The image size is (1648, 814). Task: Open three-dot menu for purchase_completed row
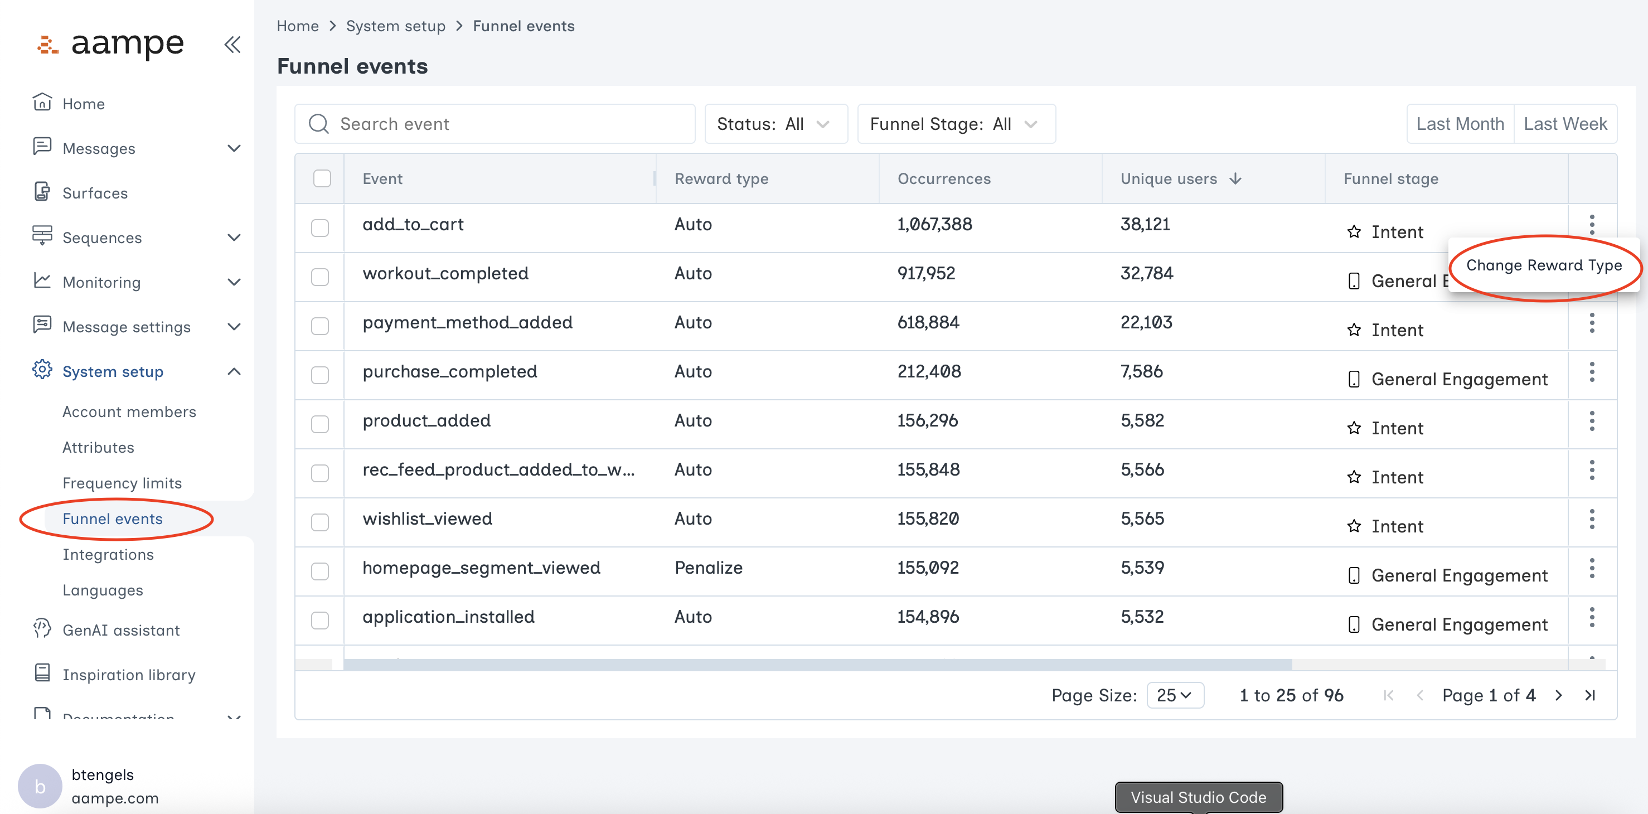pos(1592,372)
